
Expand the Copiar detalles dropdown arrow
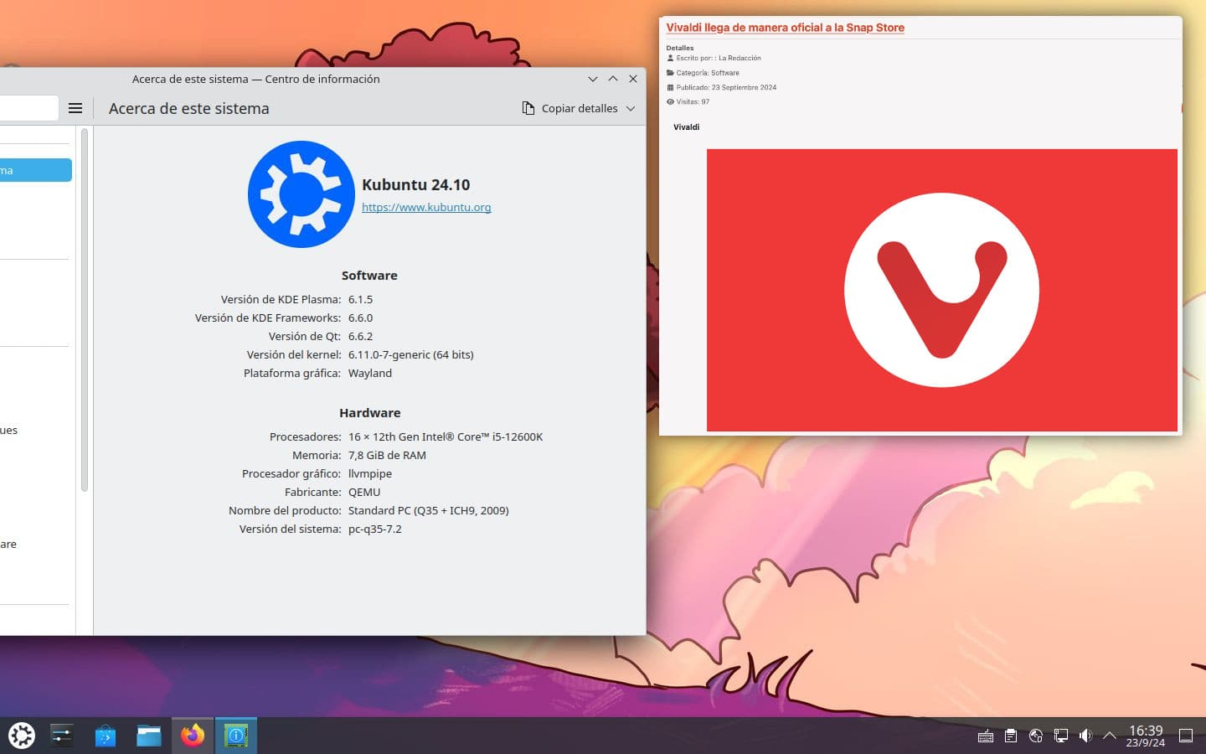click(631, 108)
